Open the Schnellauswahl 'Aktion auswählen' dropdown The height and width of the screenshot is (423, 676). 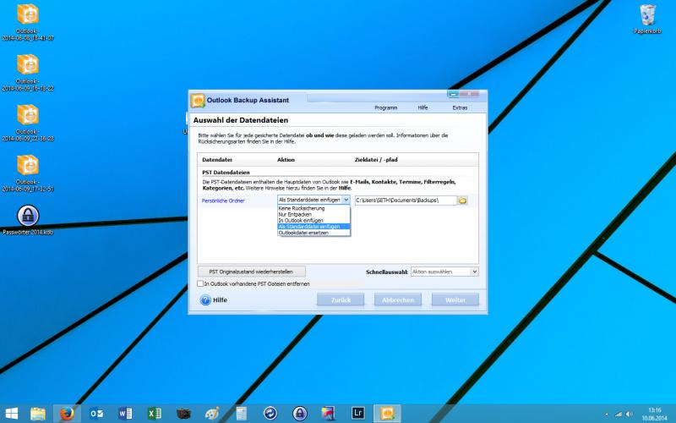(x=444, y=272)
